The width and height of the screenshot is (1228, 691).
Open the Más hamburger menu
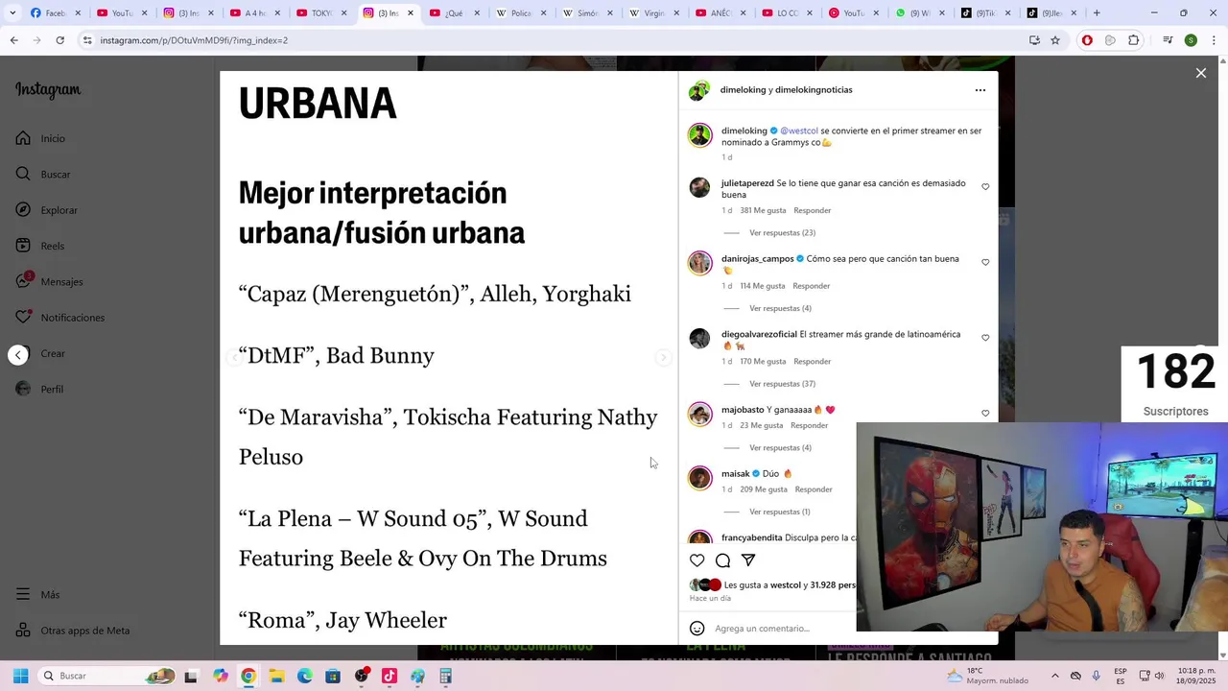pos(36,594)
